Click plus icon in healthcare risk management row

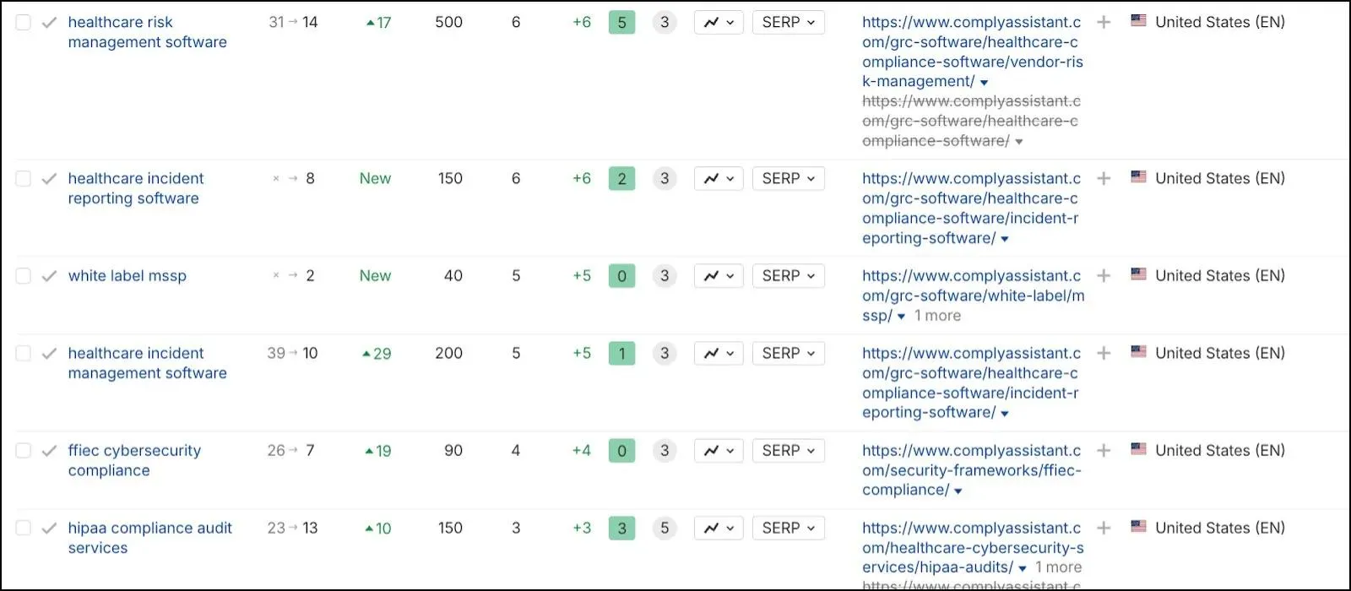point(1104,22)
